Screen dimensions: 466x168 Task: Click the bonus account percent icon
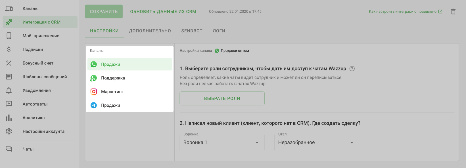[x=9, y=63]
